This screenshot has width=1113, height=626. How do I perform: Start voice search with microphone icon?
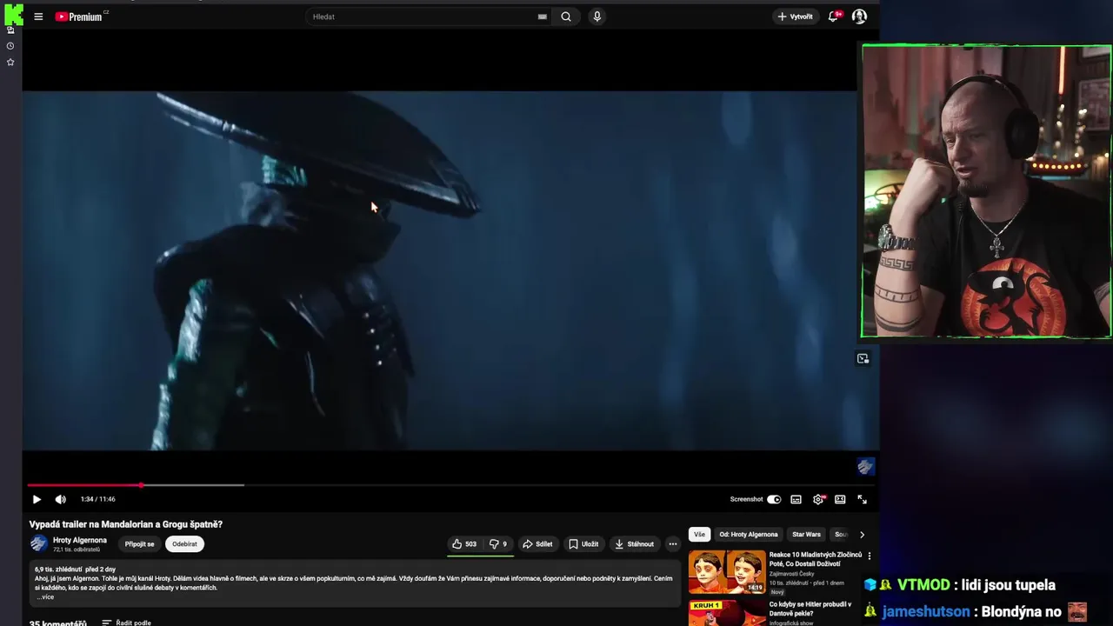click(x=596, y=17)
